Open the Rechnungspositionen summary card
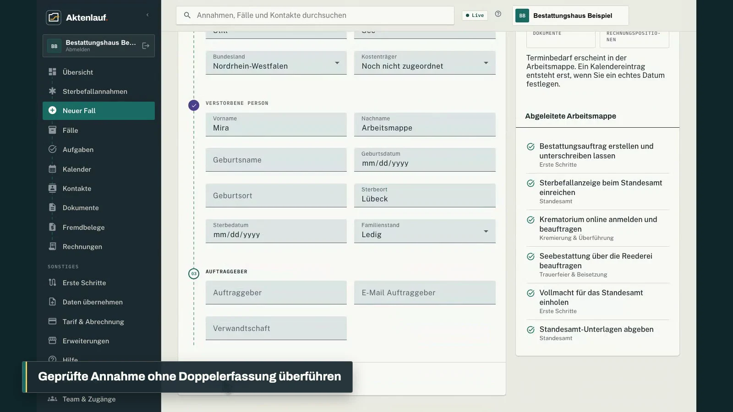This screenshot has height=412, width=733. click(635, 39)
